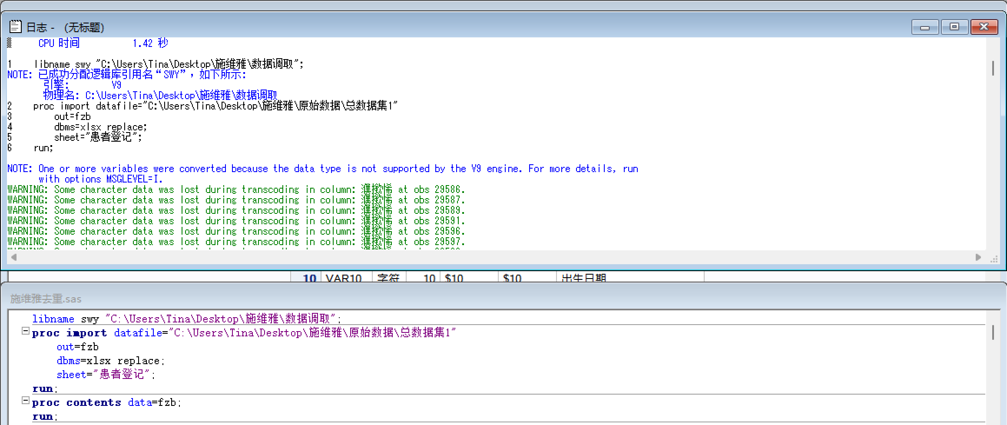
Task: Click log horizontal scrollbar right arrow
Action: (978, 257)
